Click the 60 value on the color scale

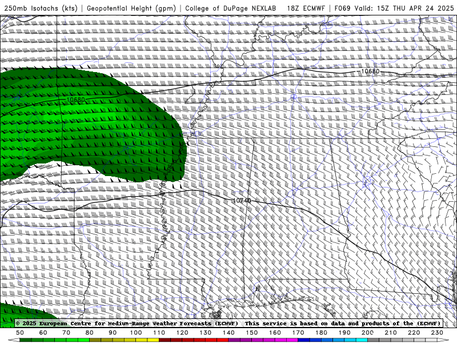[x=43, y=333]
